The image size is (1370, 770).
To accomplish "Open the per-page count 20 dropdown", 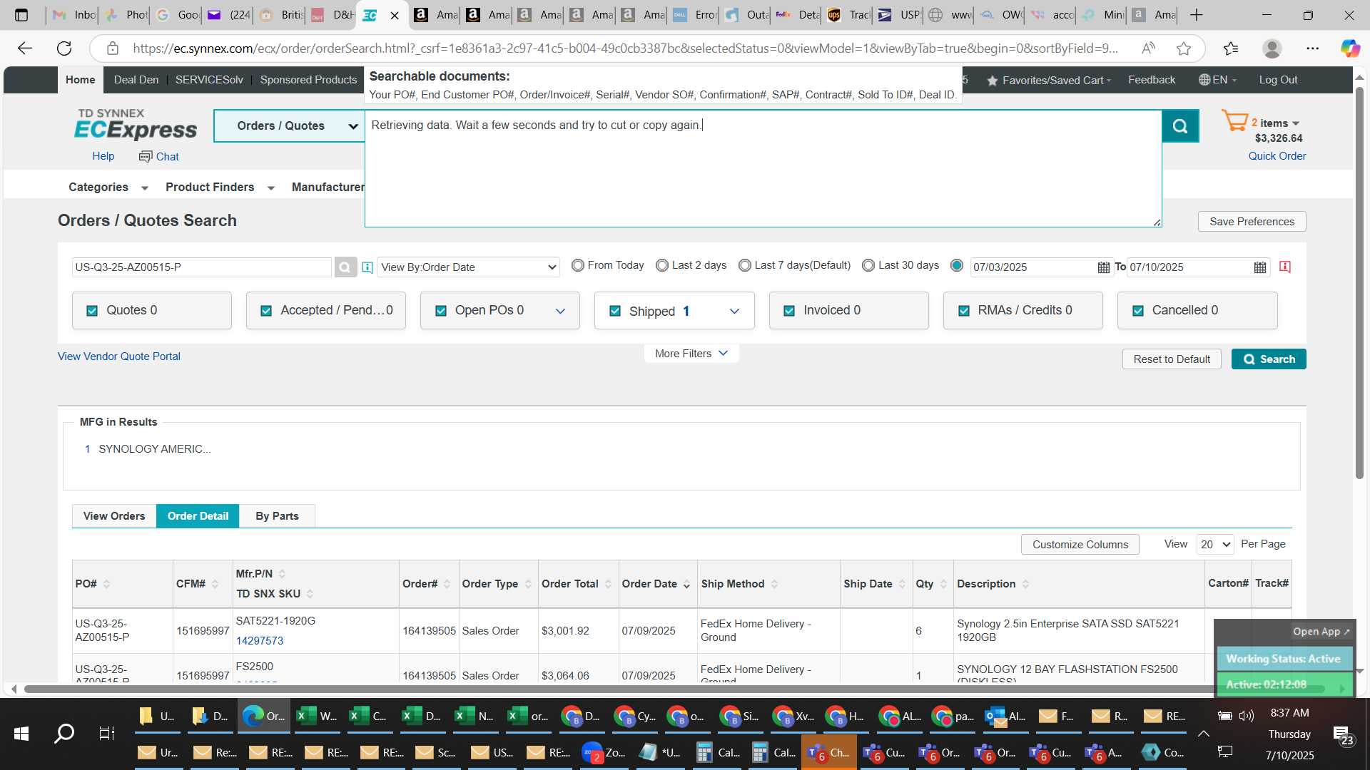I will tap(1215, 544).
